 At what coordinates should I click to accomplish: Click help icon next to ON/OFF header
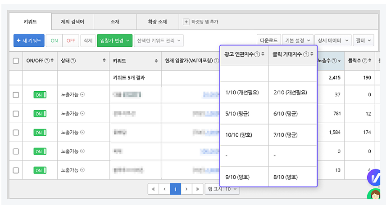coord(47,61)
